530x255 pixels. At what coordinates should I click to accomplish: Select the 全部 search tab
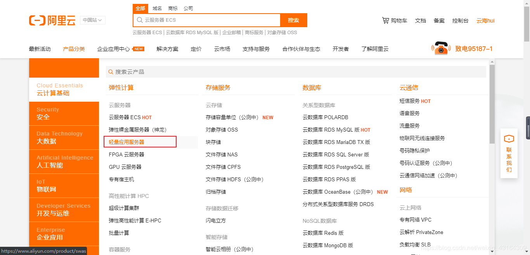pyautogui.click(x=140, y=8)
